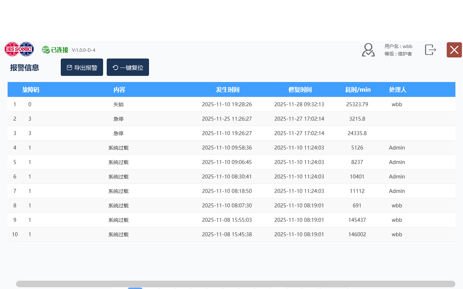This screenshot has width=463, height=289.
Task: Click the 处理人 column header
Action: click(398, 90)
